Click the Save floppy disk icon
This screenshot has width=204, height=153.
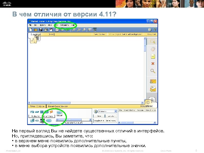(41, 30)
